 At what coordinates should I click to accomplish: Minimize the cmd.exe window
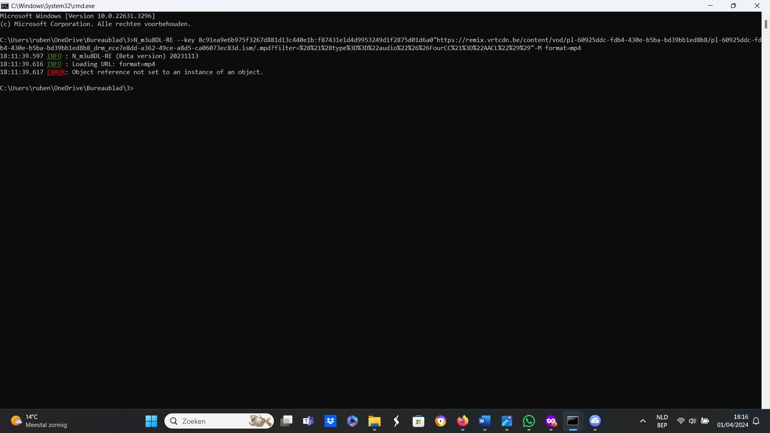coord(710,6)
